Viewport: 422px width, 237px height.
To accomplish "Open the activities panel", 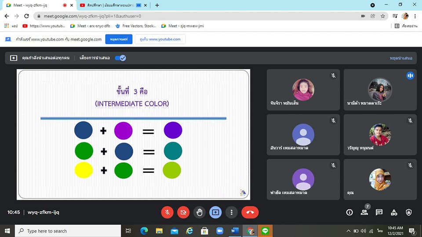I will pos(394,212).
